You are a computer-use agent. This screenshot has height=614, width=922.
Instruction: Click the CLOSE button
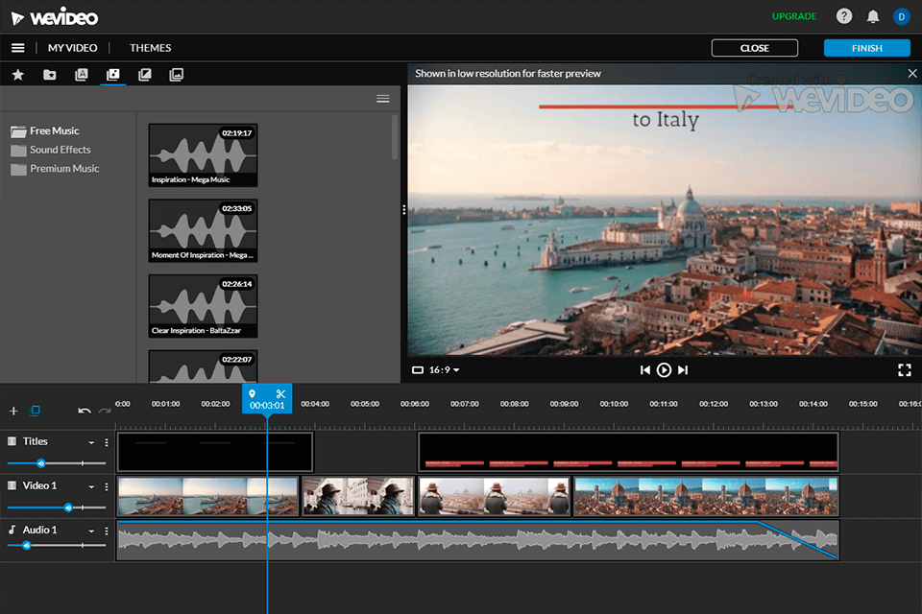pyautogui.click(x=755, y=48)
